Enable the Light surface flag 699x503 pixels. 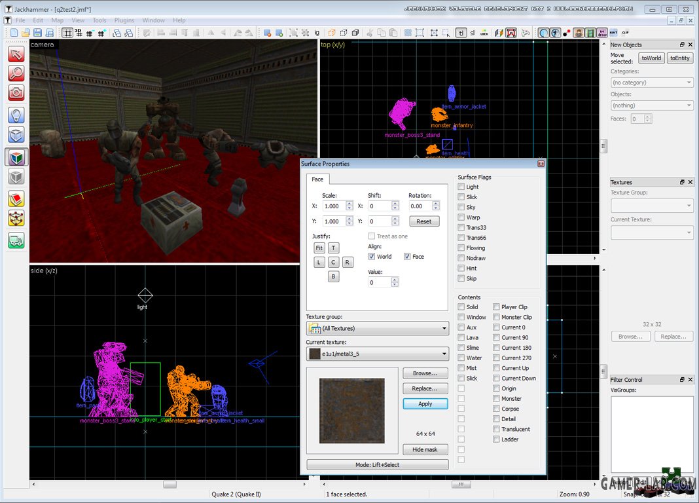coord(461,187)
